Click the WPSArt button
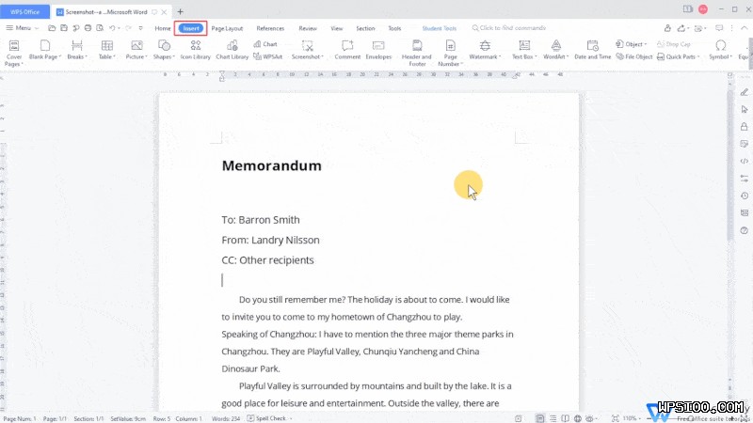 coord(267,56)
